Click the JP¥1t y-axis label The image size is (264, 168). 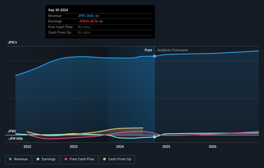(x=12, y=42)
